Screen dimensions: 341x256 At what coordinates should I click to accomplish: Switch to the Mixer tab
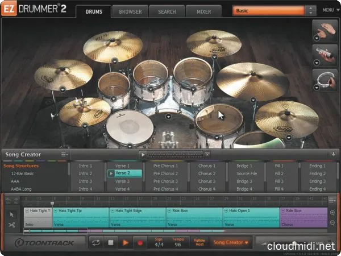point(203,11)
